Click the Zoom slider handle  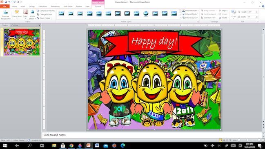point(247,140)
